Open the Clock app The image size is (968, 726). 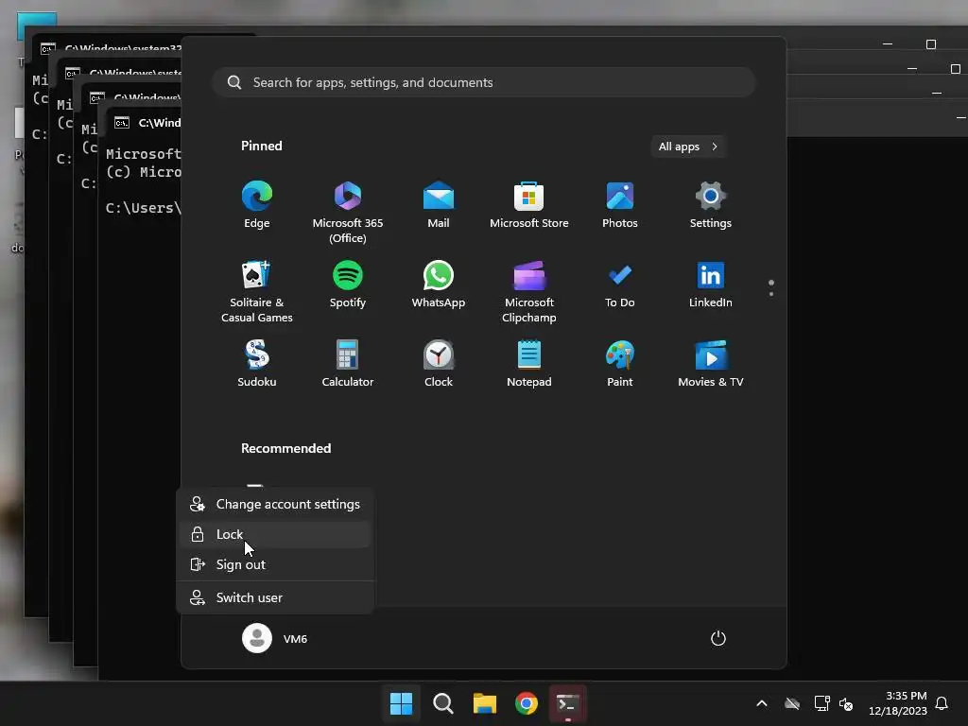pyautogui.click(x=439, y=364)
